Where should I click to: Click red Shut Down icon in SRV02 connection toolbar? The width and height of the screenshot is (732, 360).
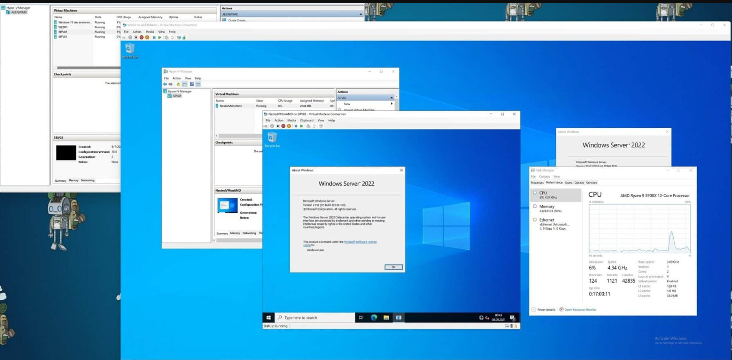pyautogui.click(x=141, y=37)
